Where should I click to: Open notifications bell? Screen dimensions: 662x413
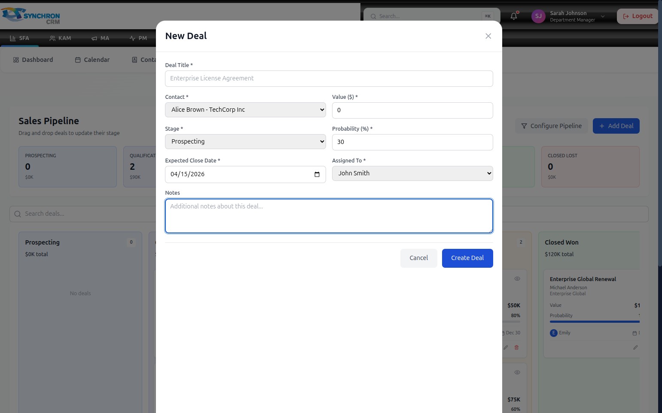coord(514,16)
